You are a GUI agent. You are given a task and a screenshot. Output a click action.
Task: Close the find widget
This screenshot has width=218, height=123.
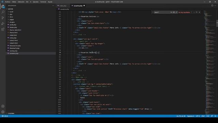(x=199, y=12)
